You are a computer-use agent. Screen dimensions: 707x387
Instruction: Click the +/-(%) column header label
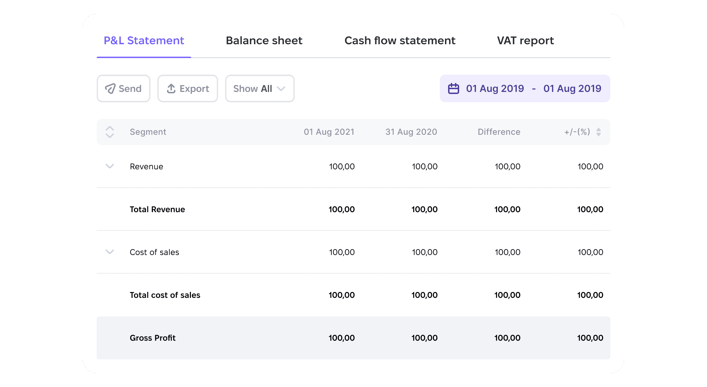[577, 132]
